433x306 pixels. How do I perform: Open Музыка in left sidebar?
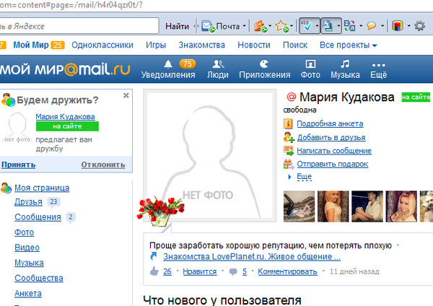[29, 263]
